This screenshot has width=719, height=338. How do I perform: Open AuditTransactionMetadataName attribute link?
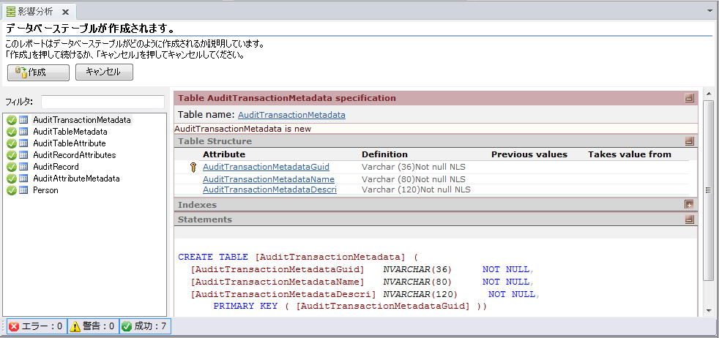coord(269,179)
